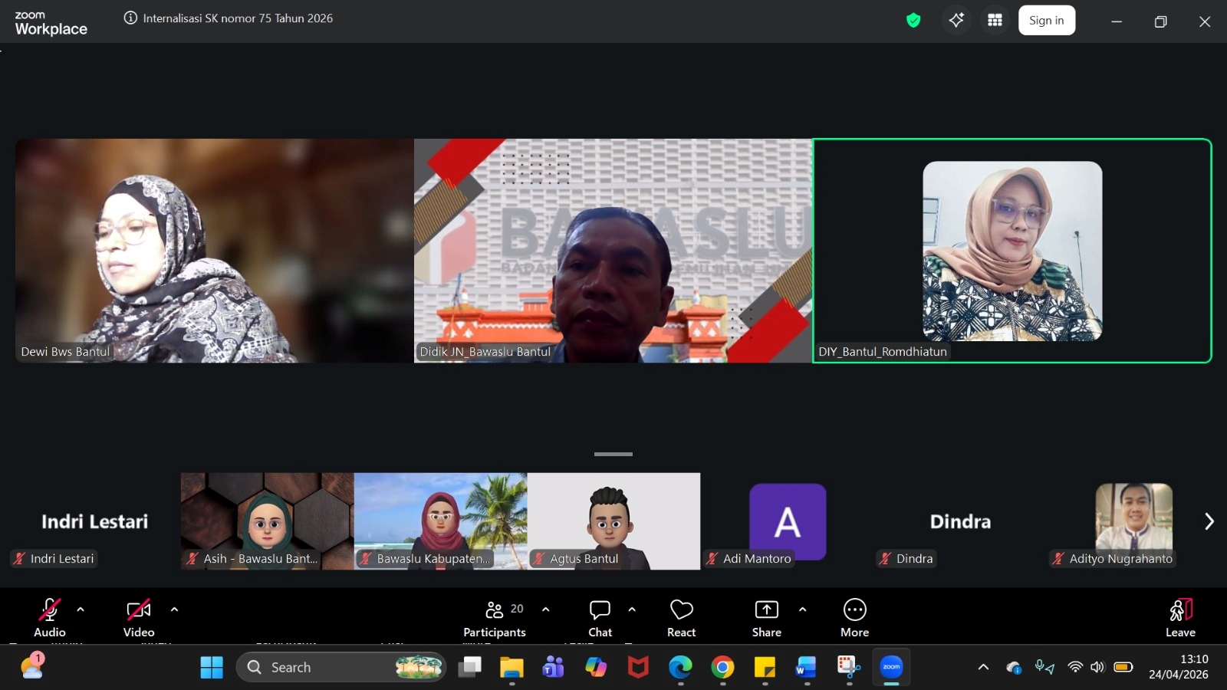Expand the arrow next to Participants

coord(545,609)
